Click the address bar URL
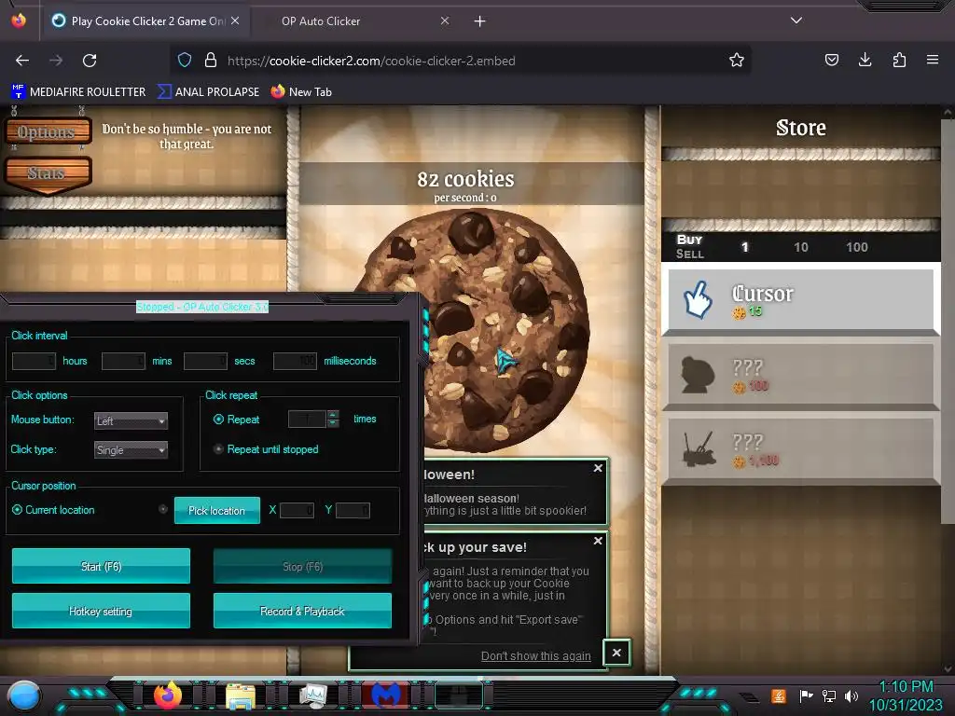 [x=371, y=61]
